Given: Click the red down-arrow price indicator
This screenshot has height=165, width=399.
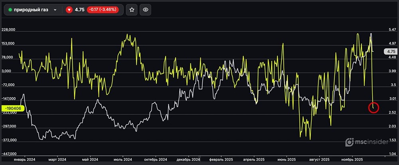Looking at the screenshot, I should (69, 10).
